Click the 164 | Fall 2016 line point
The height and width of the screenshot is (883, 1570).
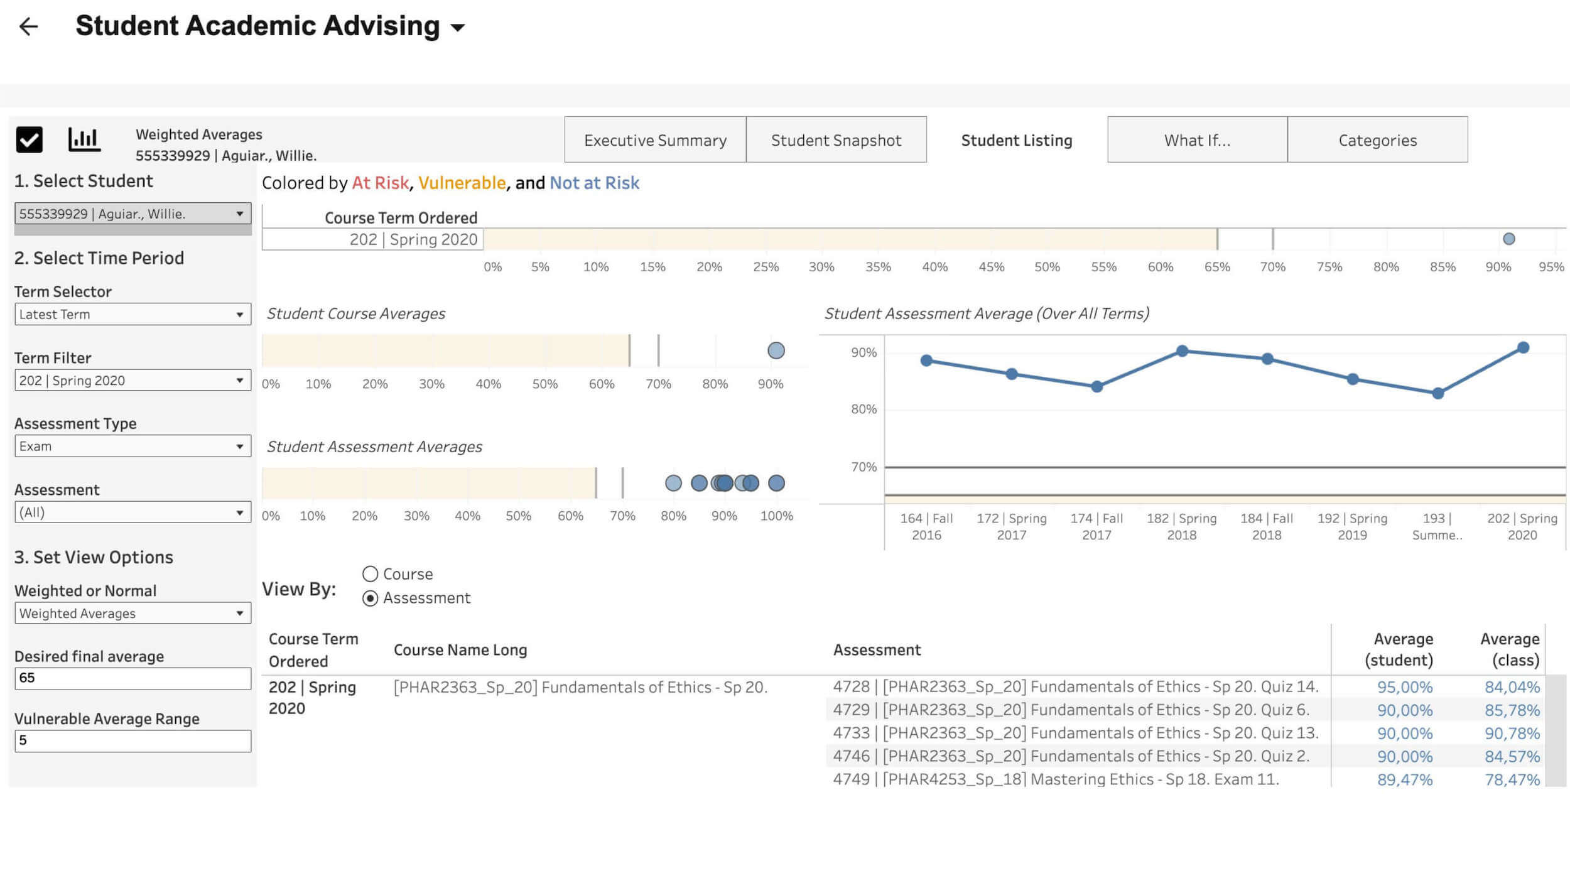click(926, 360)
